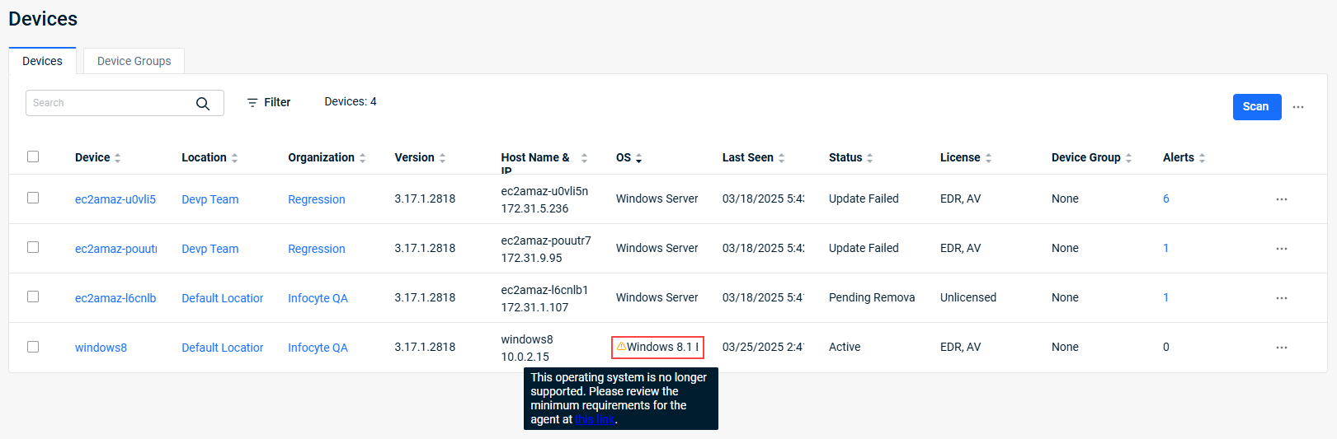Switch to the Devices tab
Image resolution: width=1337 pixels, height=439 pixels.
tap(42, 61)
